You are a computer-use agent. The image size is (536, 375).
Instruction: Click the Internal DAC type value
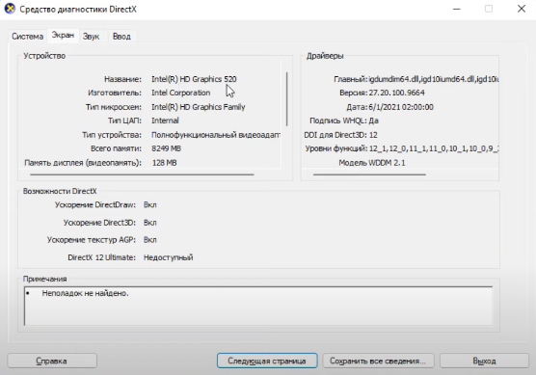(x=165, y=121)
